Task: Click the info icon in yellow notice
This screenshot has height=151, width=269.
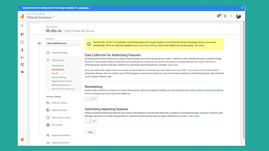Action: (89, 44)
